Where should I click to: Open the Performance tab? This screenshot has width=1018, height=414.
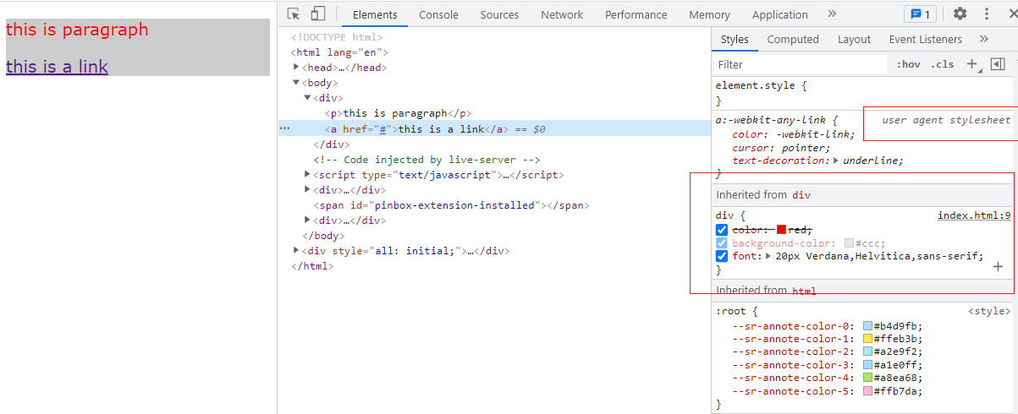pos(636,14)
